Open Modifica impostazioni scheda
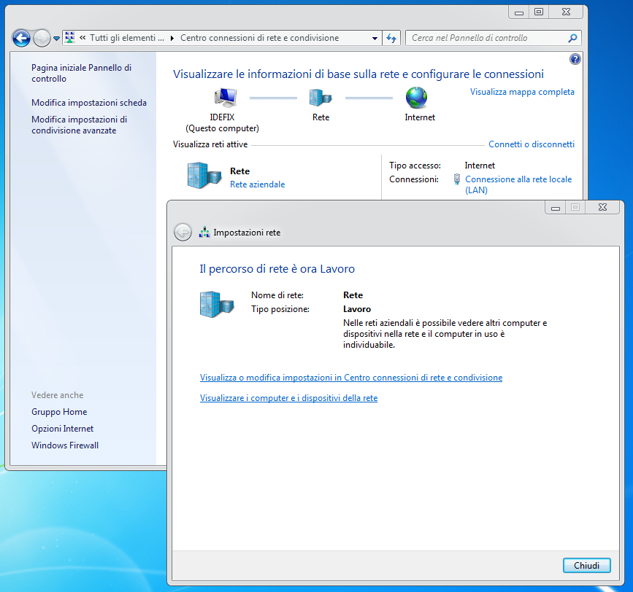The height and width of the screenshot is (592, 633). tap(89, 103)
